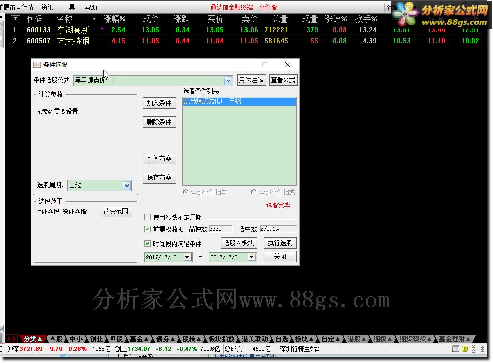Switch to the 板块指数 tab
This screenshot has width=493, height=363.
coord(222,339)
